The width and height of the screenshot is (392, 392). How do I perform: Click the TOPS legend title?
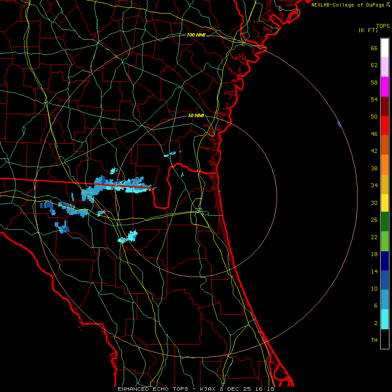[x=383, y=26]
